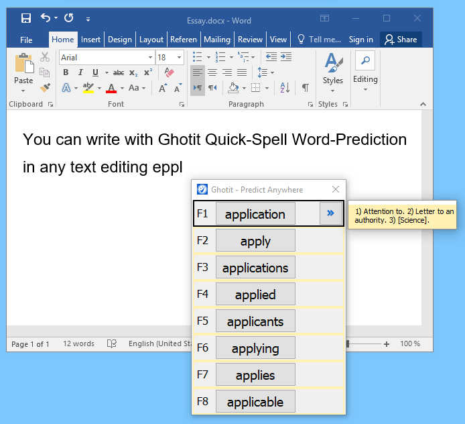The height and width of the screenshot is (424, 465).
Task: Click the proofing book icon in status bar
Action: click(x=112, y=343)
